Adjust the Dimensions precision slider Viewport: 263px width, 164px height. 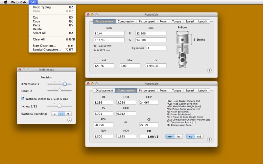[65, 84]
